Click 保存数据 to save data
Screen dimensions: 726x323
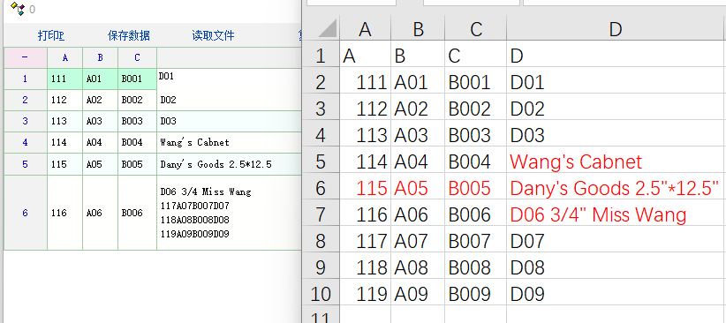click(129, 35)
